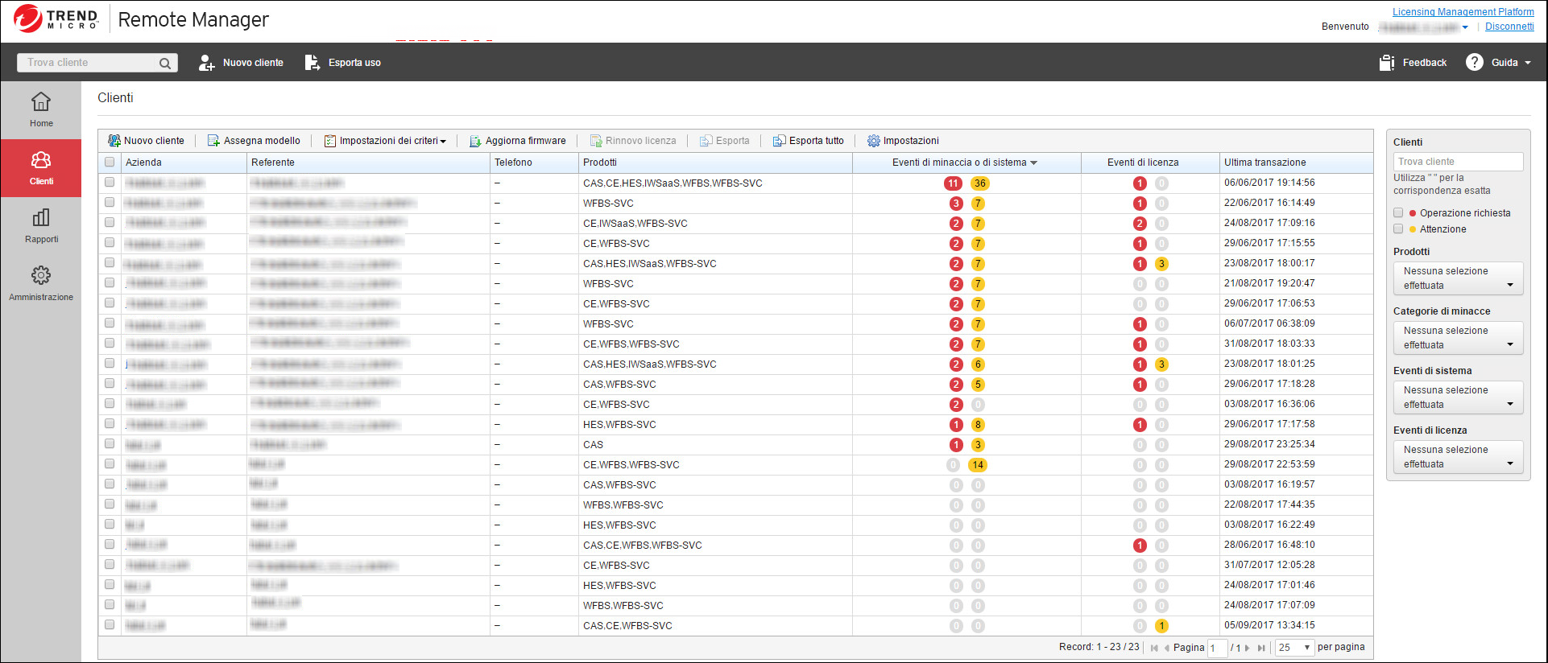Image resolution: width=1548 pixels, height=663 pixels.
Task: Click the Home icon in sidebar
Action: [41, 102]
